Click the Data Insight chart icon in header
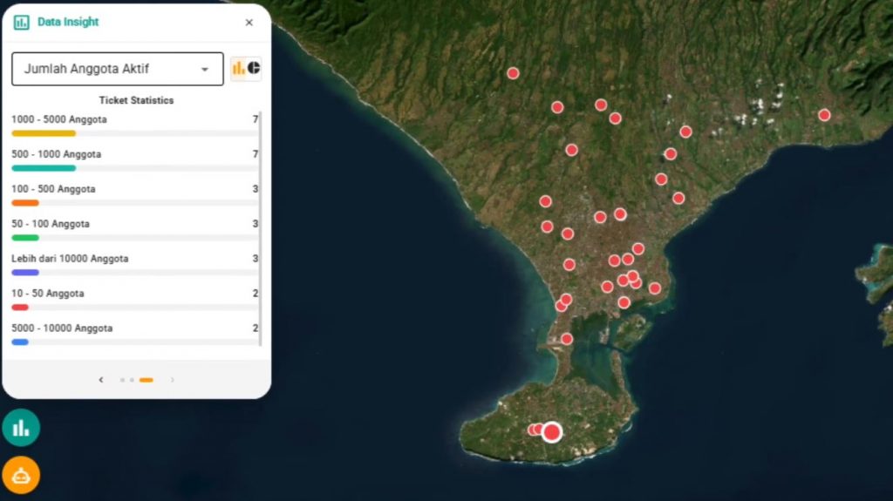893x501 pixels. 21,23
